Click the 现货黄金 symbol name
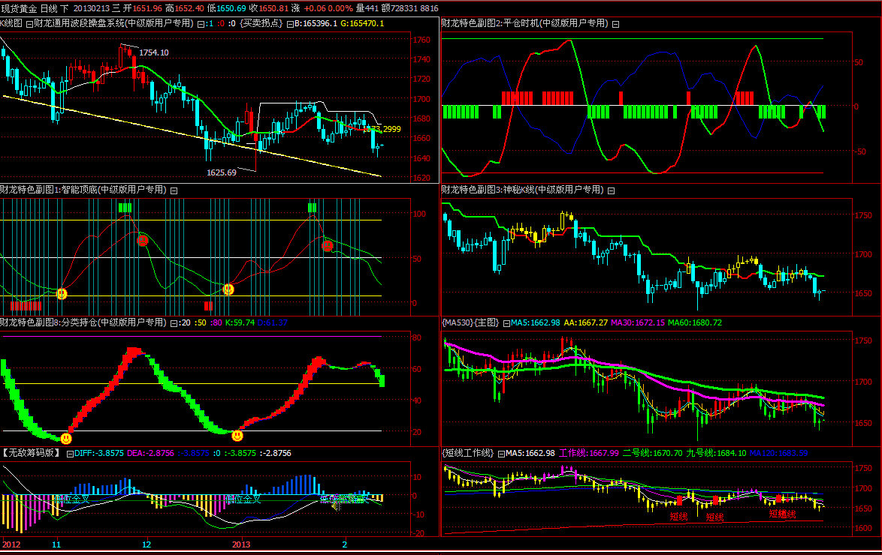 [x=18, y=8]
